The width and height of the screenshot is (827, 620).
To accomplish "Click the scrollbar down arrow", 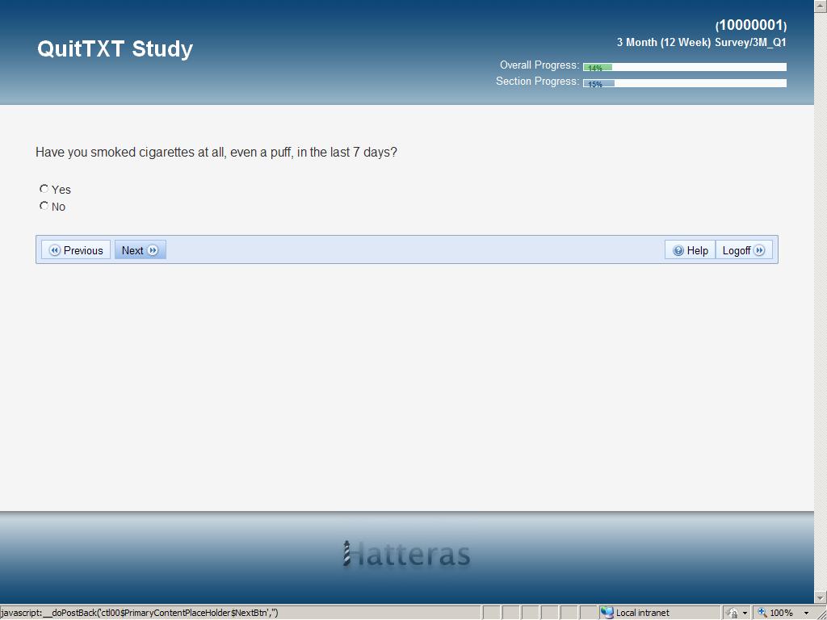I will coord(821,598).
